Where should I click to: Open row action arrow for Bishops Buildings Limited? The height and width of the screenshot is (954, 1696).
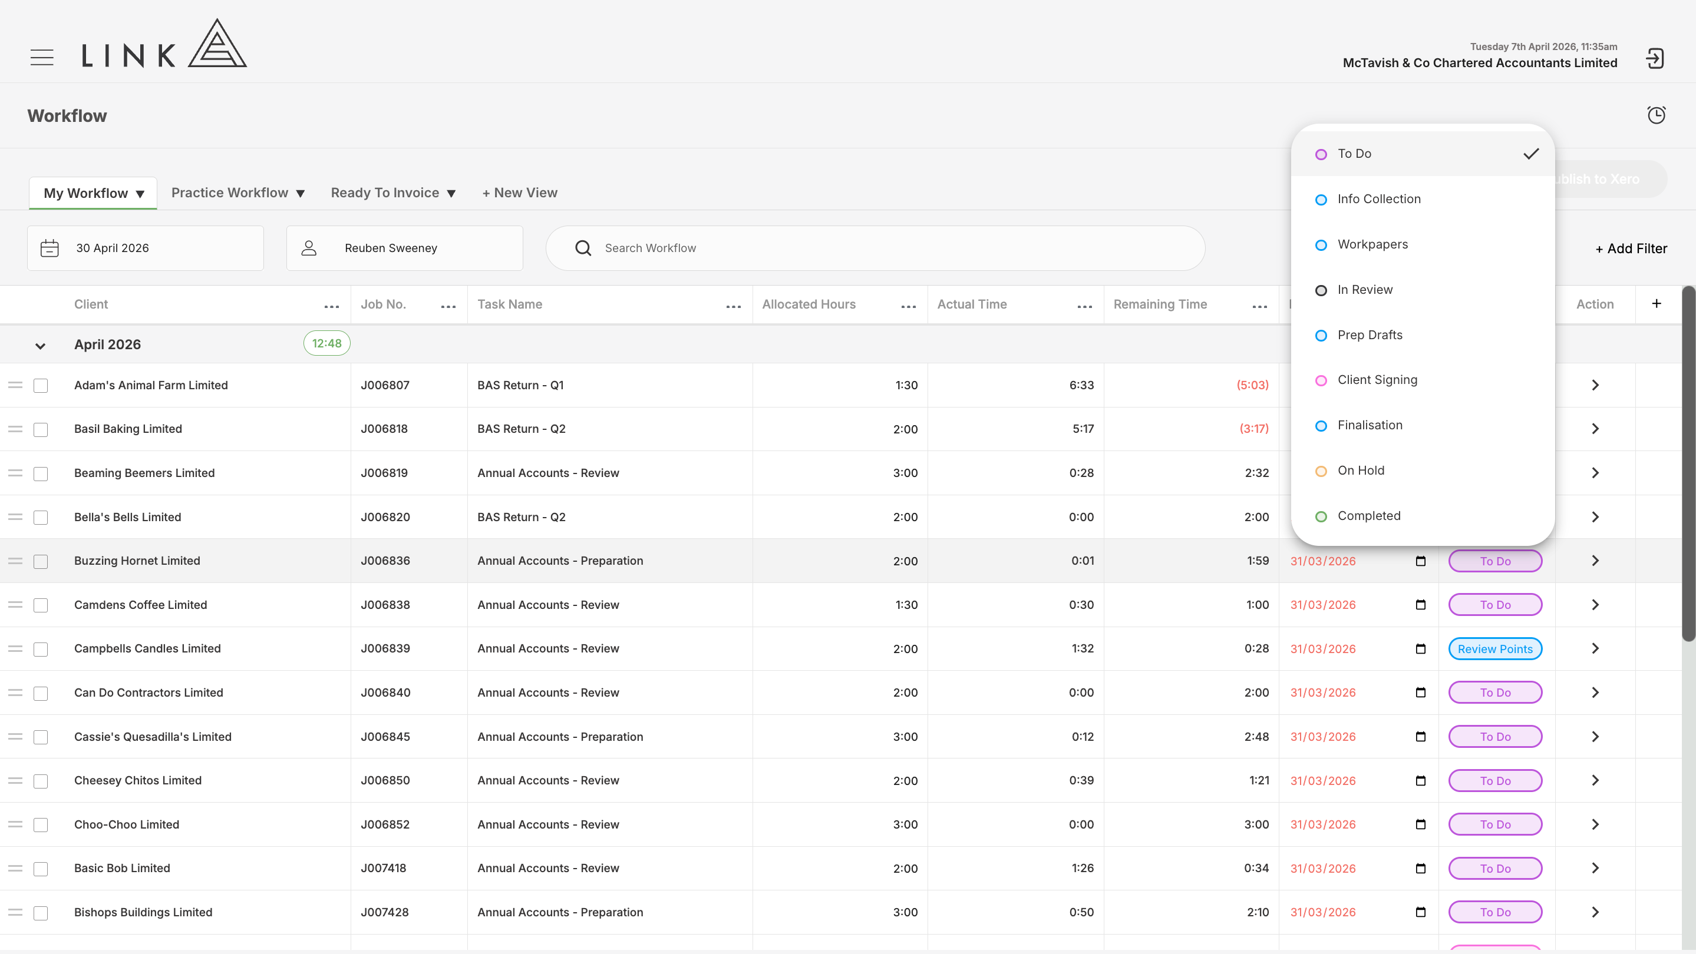(1595, 912)
